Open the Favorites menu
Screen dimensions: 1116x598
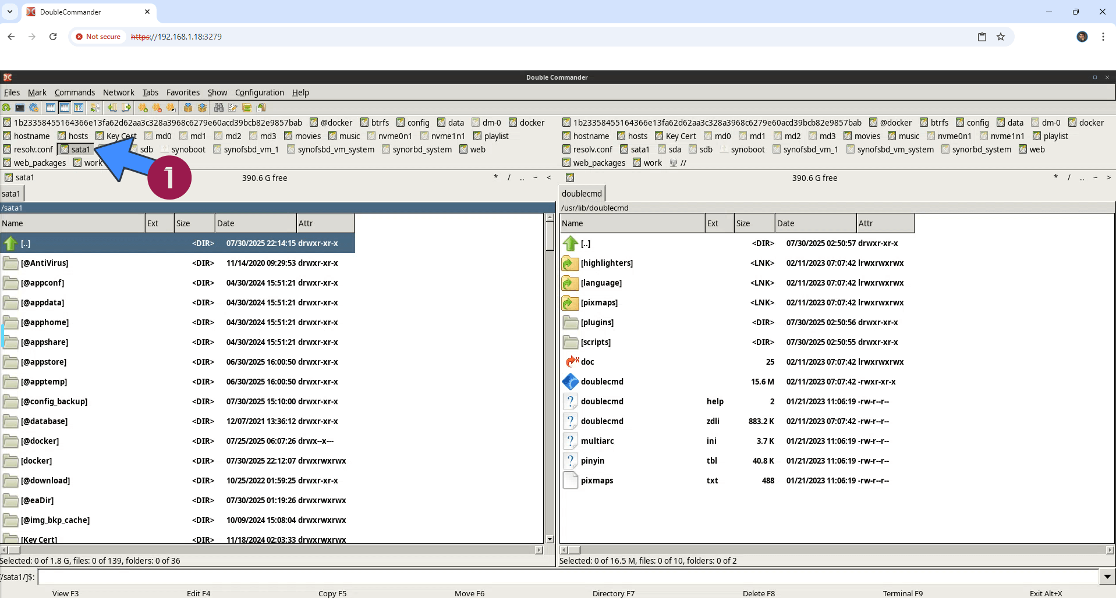[x=183, y=92]
